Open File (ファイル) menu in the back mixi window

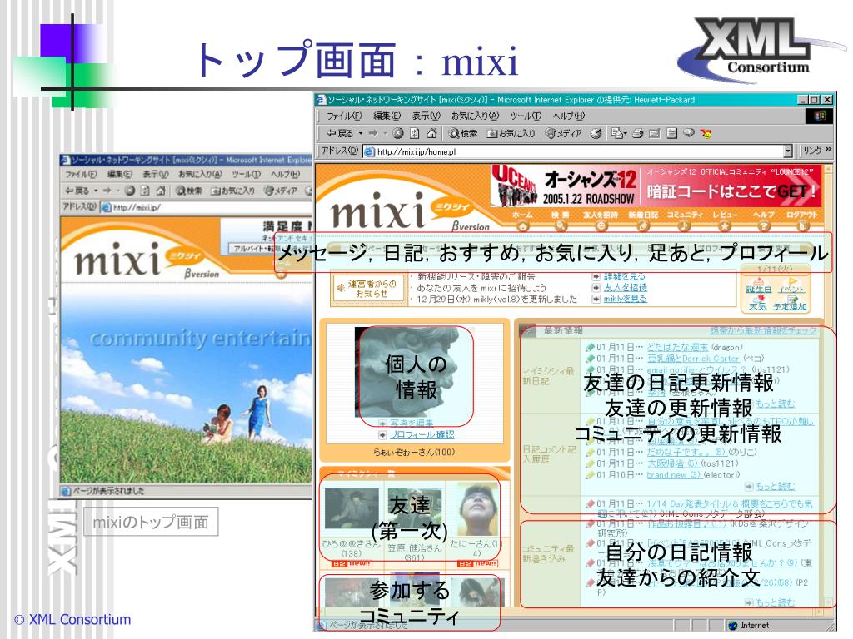tap(81, 175)
